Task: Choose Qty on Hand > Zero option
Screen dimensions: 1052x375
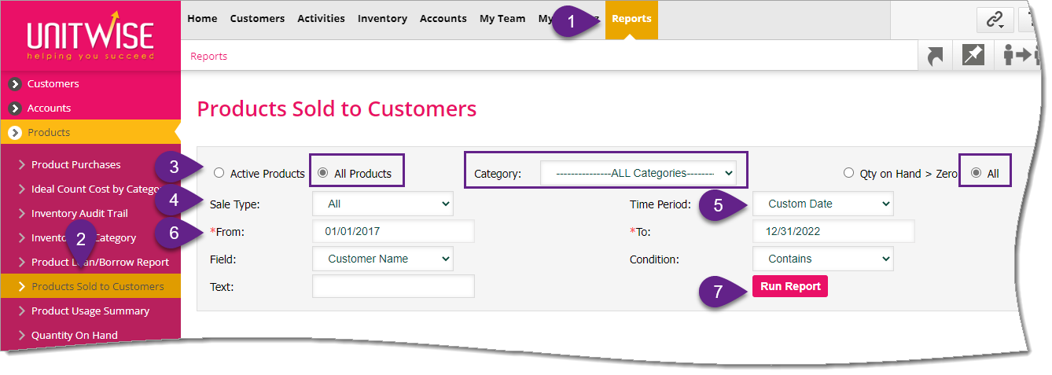Action: (848, 173)
